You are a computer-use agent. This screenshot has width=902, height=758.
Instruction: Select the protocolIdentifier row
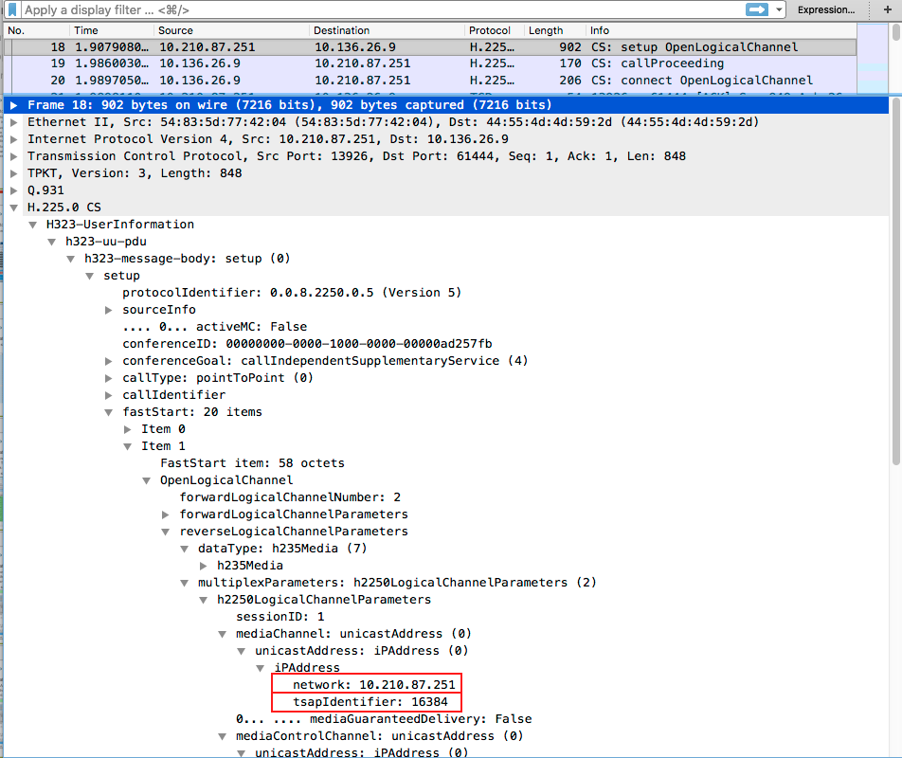coord(446,293)
